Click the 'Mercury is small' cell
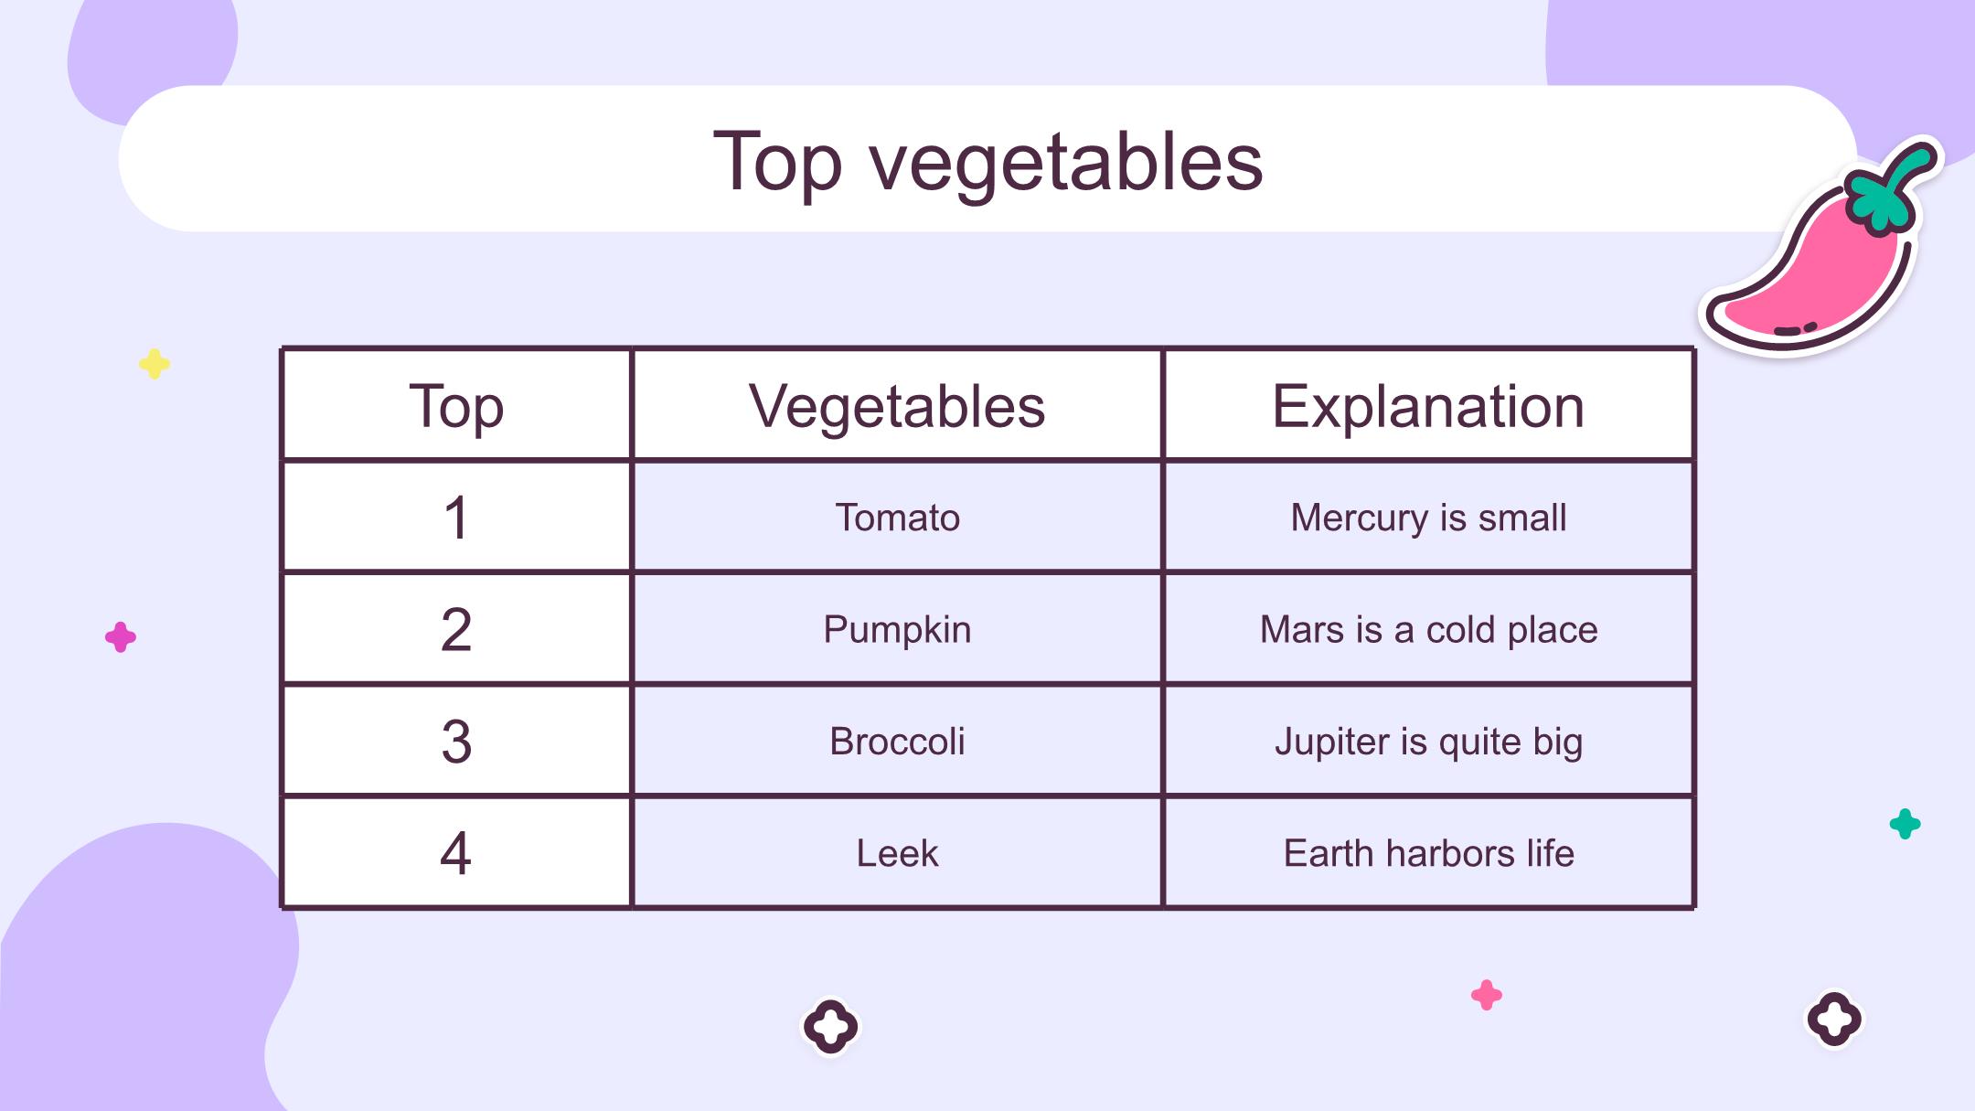Image resolution: width=1975 pixels, height=1111 pixels. [x=1428, y=518]
